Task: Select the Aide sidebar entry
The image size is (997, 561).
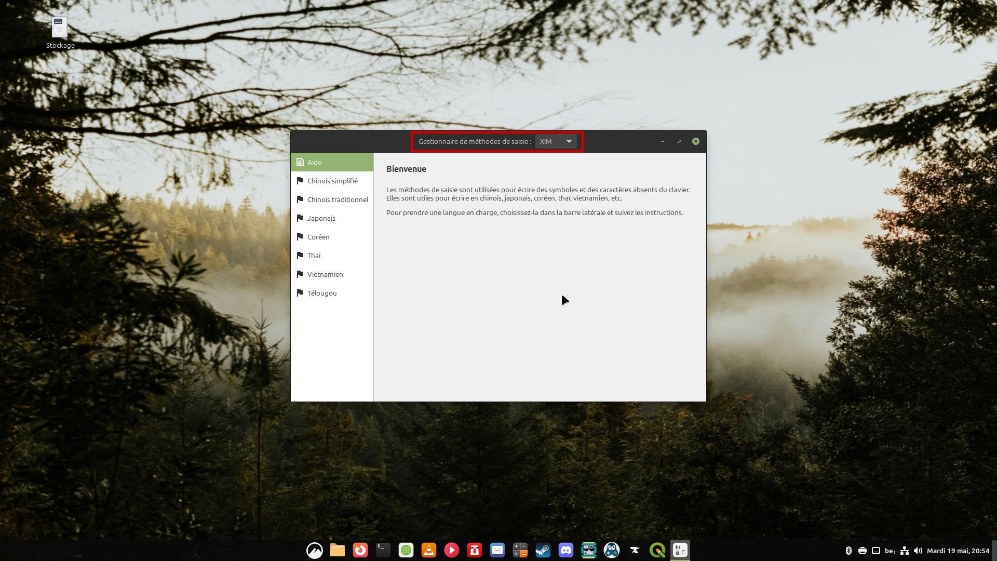Action: [x=332, y=162]
